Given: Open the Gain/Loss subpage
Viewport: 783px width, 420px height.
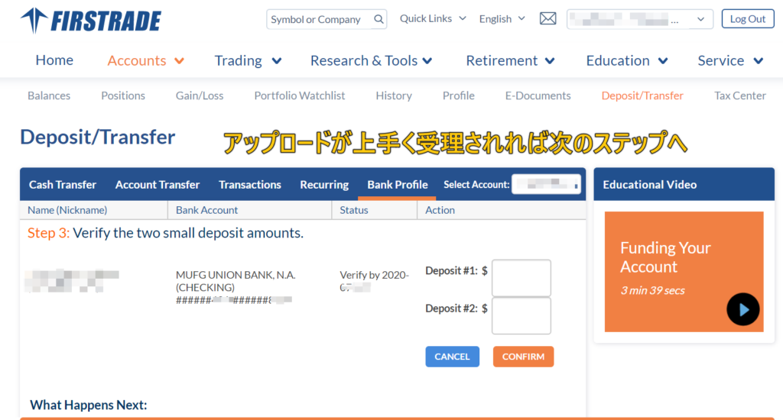Looking at the screenshot, I should point(200,95).
